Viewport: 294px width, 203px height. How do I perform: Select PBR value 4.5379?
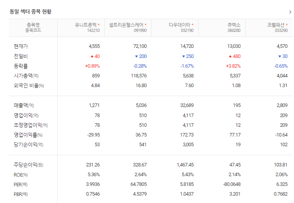(140, 194)
